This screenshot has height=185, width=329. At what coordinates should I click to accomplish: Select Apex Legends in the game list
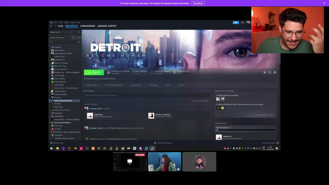click(x=59, y=50)
